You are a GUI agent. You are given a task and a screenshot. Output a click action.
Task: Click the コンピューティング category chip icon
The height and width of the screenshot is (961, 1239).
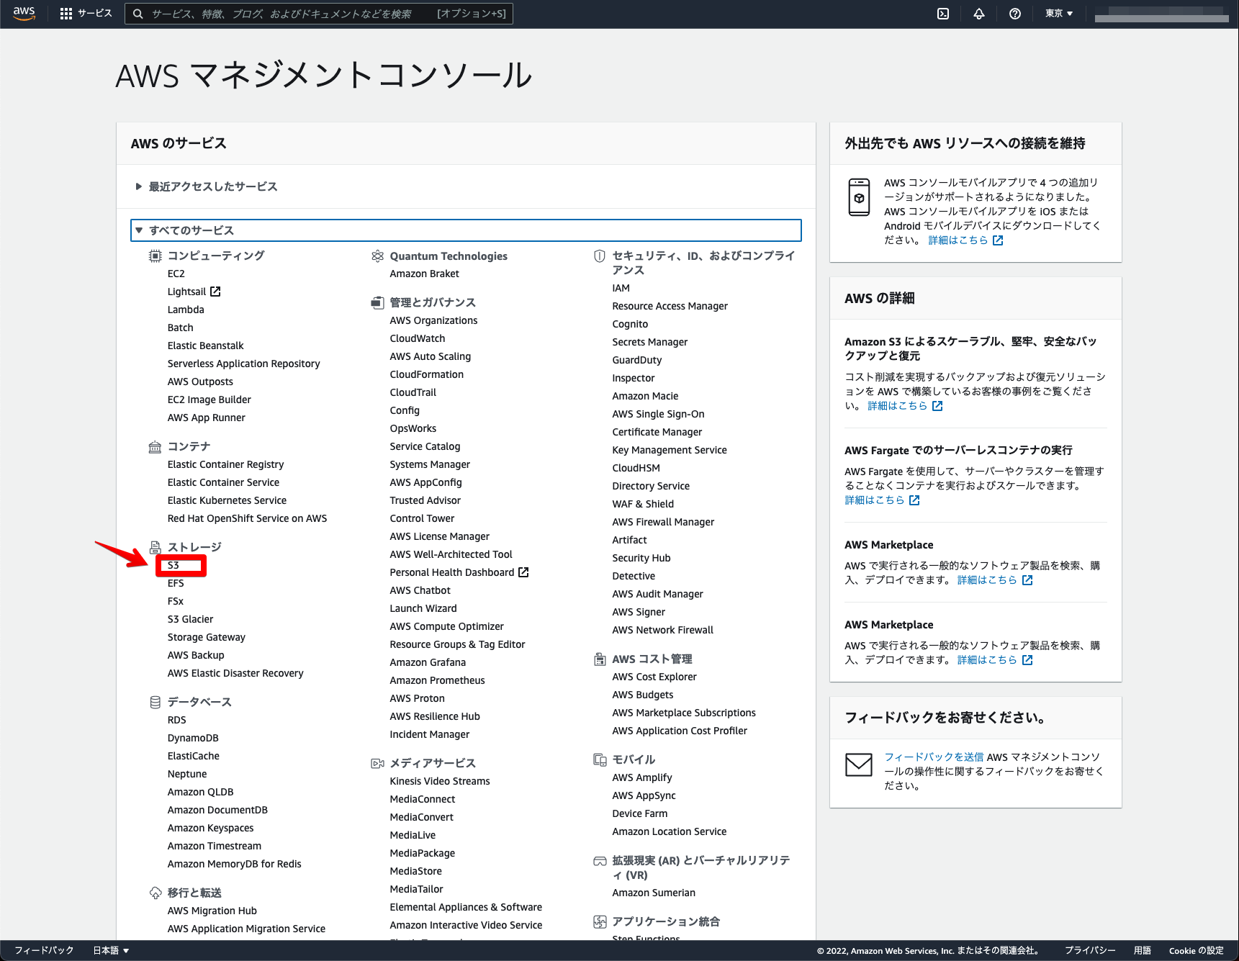tap(155, 256)
